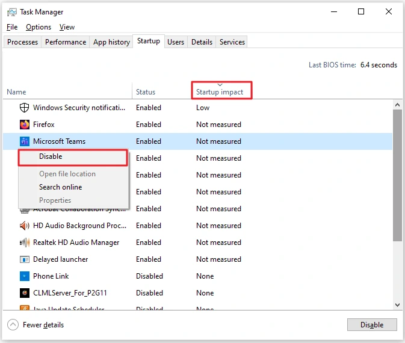Choose Disable in the context menu

[x=73, y=157]
